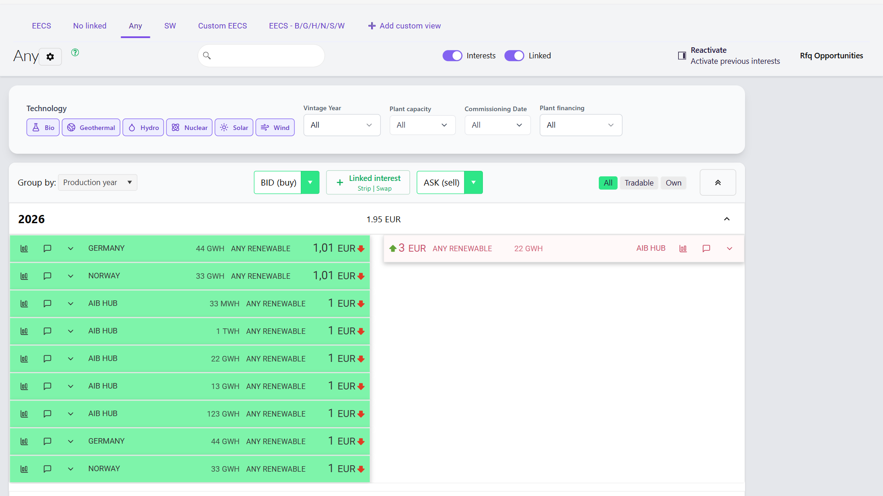Open the Commissioning Date dropdown
Image resolution: width=883 pixels, height=496 pixels.
point(497,125)
